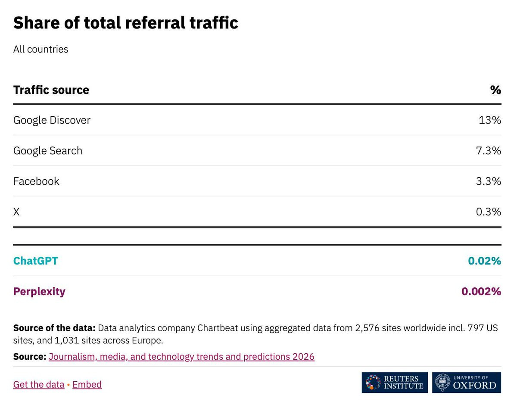Click the University of Oxford logo
The image size is (517, 417).
point(467,383)
